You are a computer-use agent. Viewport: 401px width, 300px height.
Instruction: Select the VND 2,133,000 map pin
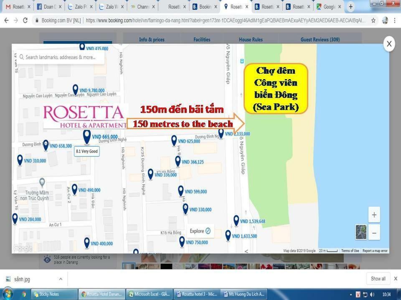pos(221,133)
